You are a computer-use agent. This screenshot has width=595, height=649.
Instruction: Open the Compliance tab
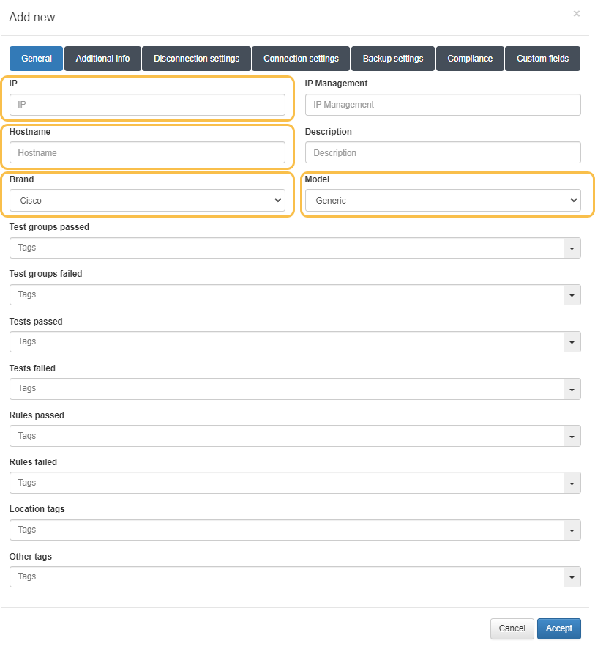(x=470, y=59)
